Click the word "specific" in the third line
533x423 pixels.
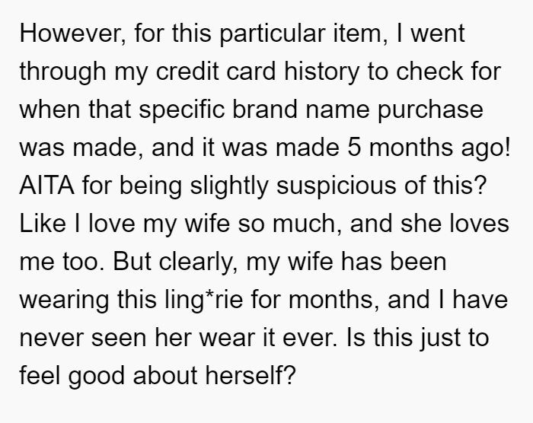(x=181, y=110)
